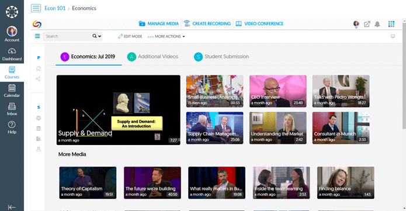Switch to Student Submission tab

[x=221, y=57]
